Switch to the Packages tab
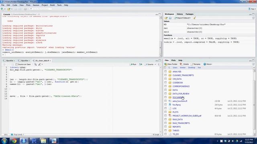The width and height of the screenshot is (257, 144). pos(190,14)
